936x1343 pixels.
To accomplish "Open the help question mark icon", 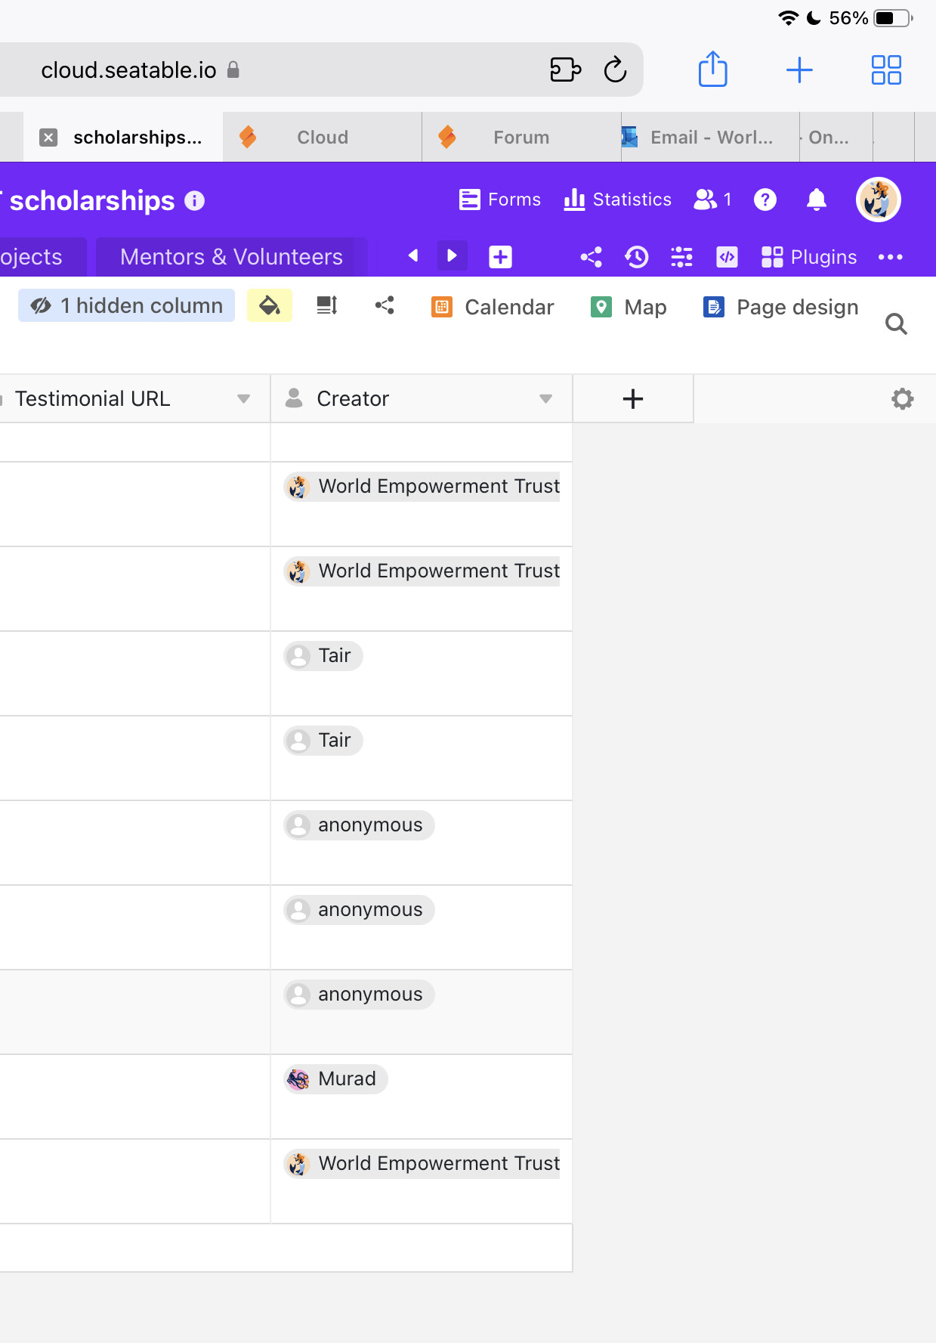I will coord(765,200).
